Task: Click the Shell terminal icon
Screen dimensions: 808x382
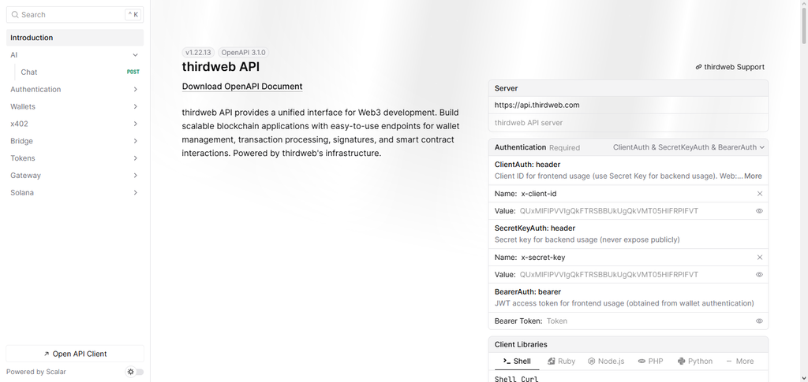Action: (x=507, y=361)
